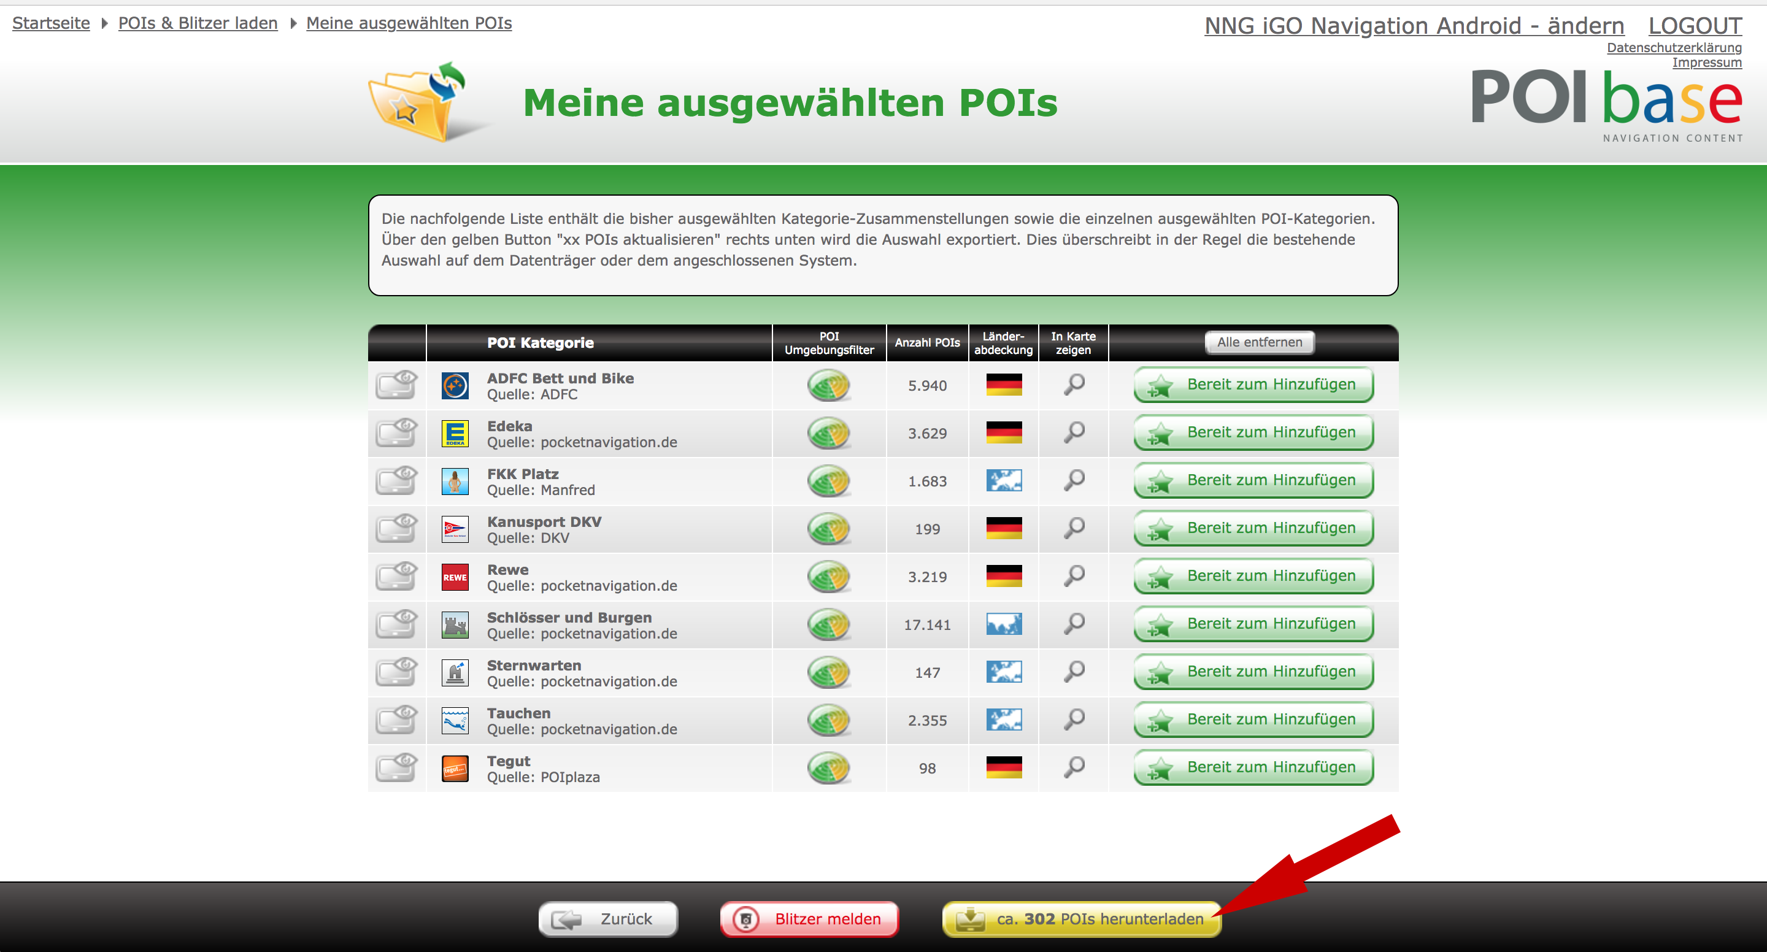Toggle the eye-drive icon for Sternwarten row

[x=396, y=672]
